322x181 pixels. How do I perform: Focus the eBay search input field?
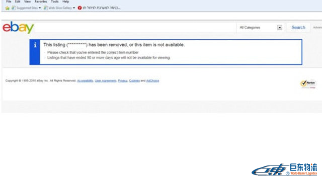[135, 28]
